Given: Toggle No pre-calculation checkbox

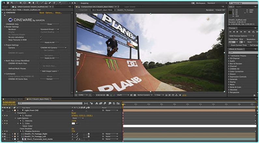Looking at the screenshot, I should (41, 37).
